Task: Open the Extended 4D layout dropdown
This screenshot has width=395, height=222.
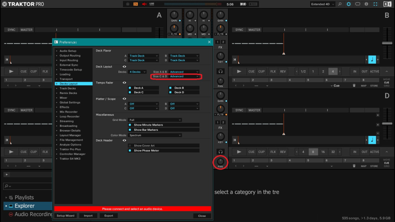Action: 322,4
